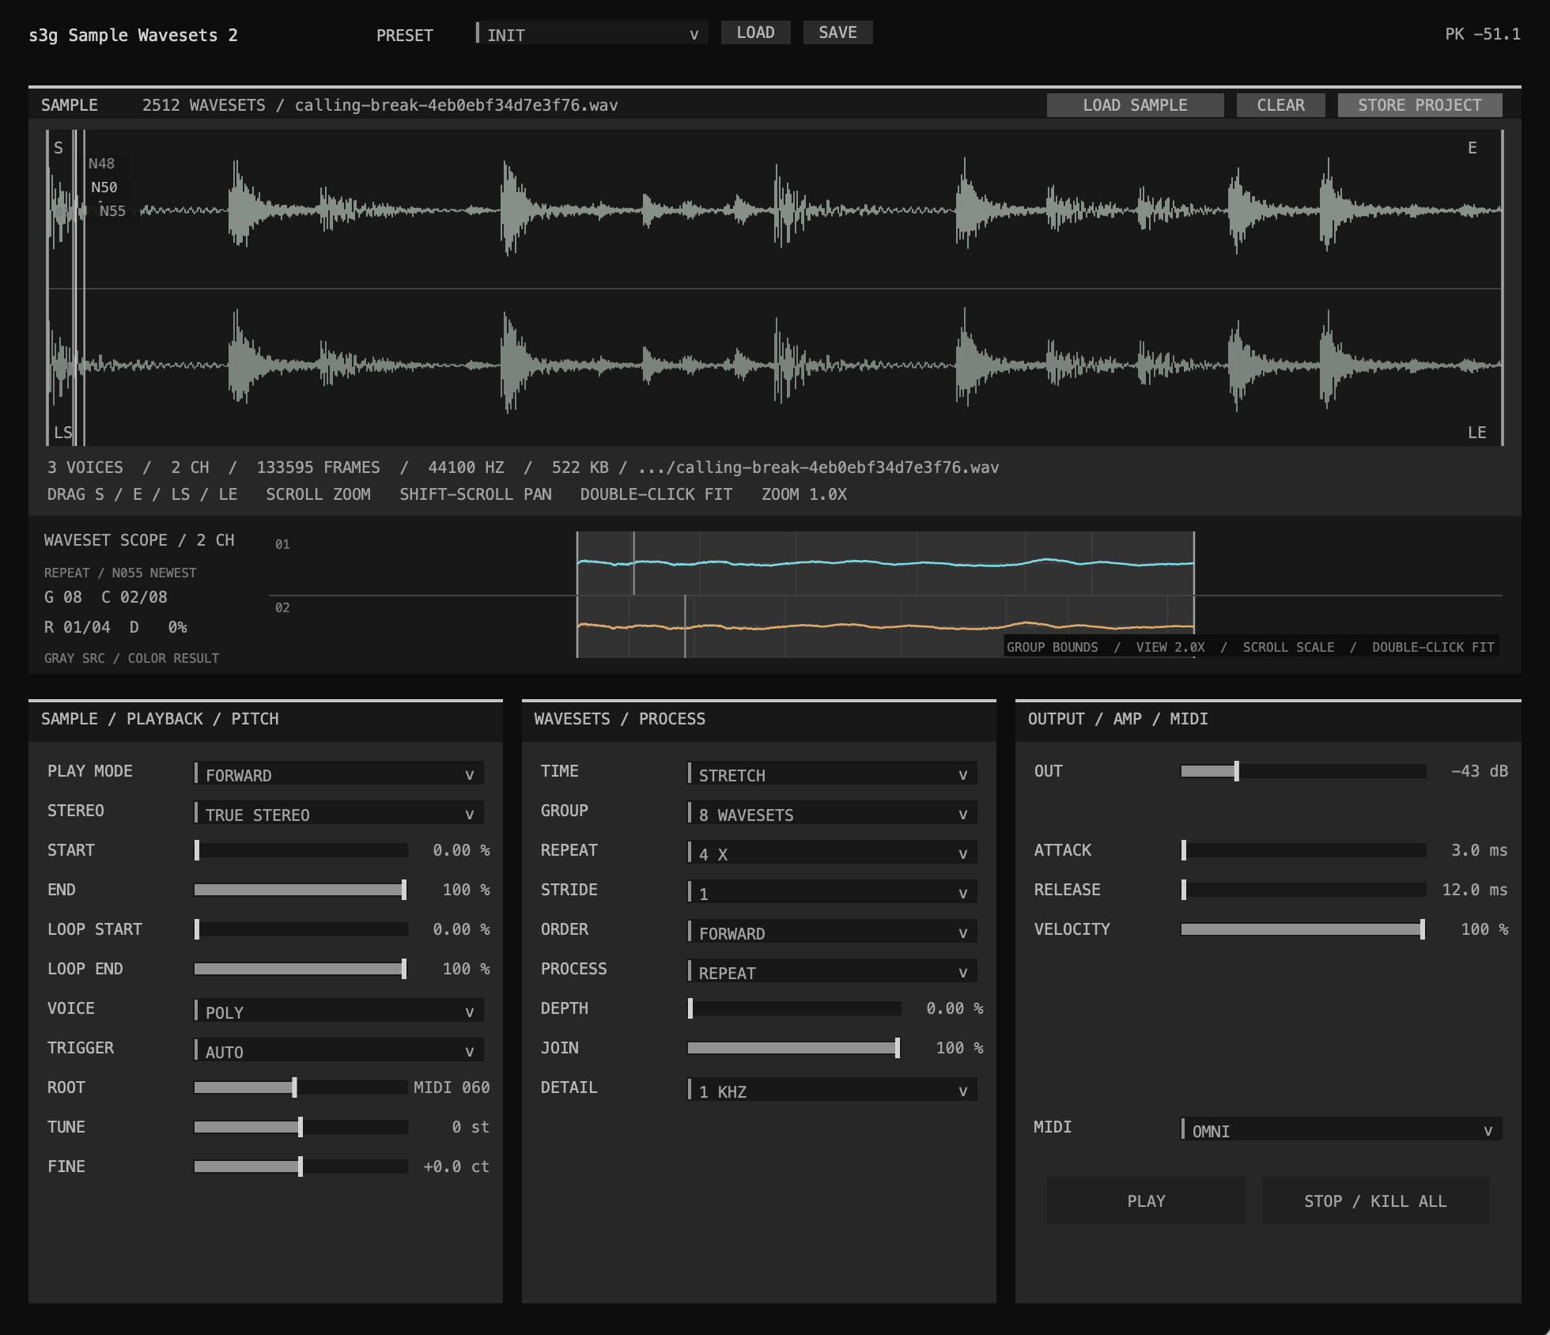Click the REPEAT / N055 NEWEST scope text

(120, 573)
